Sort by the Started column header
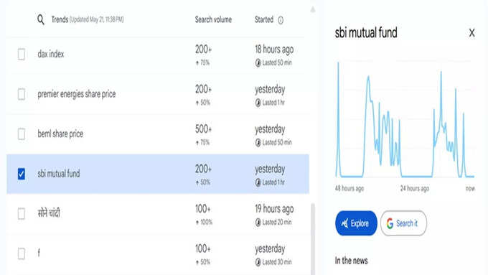 pyautogui.click(x=264, y=19)
